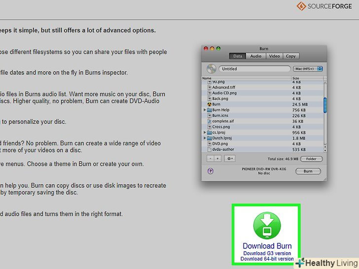Select the complete.aif file row

point(263,121)
